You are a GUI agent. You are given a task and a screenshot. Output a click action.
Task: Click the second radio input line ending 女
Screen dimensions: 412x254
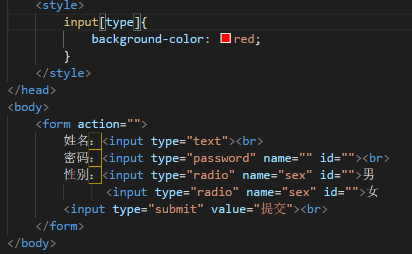click(242, 192)
